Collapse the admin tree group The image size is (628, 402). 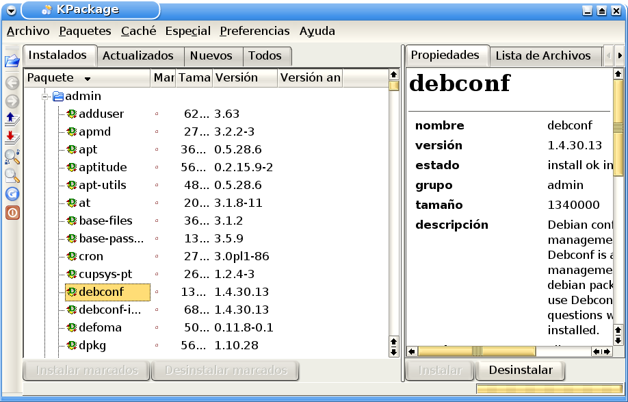46,97
